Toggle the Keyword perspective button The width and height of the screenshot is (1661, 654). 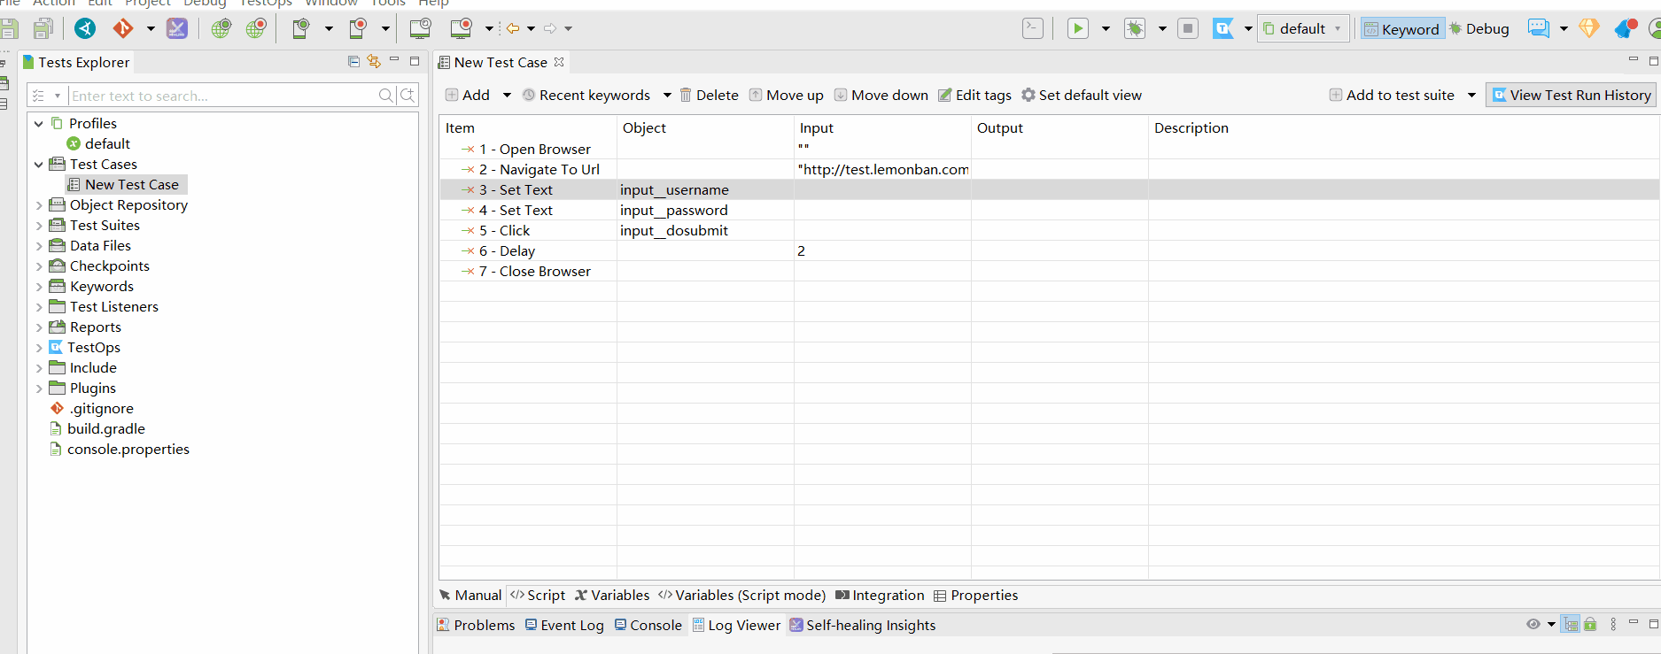pyautogui.click(x=1401, y=29)
